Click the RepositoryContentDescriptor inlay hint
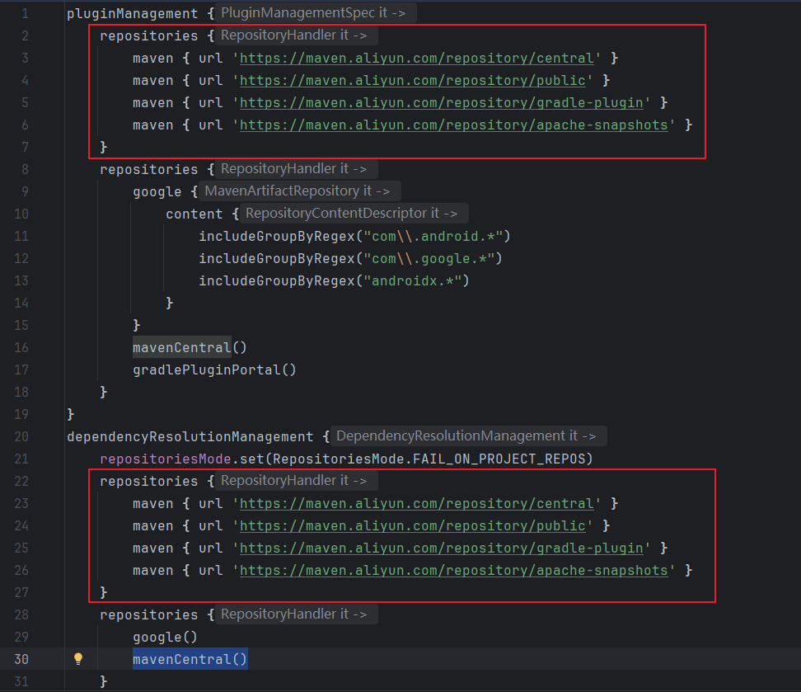Image resolution: width=801 pixels, height=692 pixels. [354, 214]
